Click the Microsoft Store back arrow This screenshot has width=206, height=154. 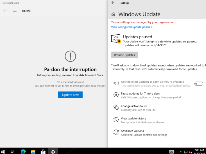[x=5, y=11]
